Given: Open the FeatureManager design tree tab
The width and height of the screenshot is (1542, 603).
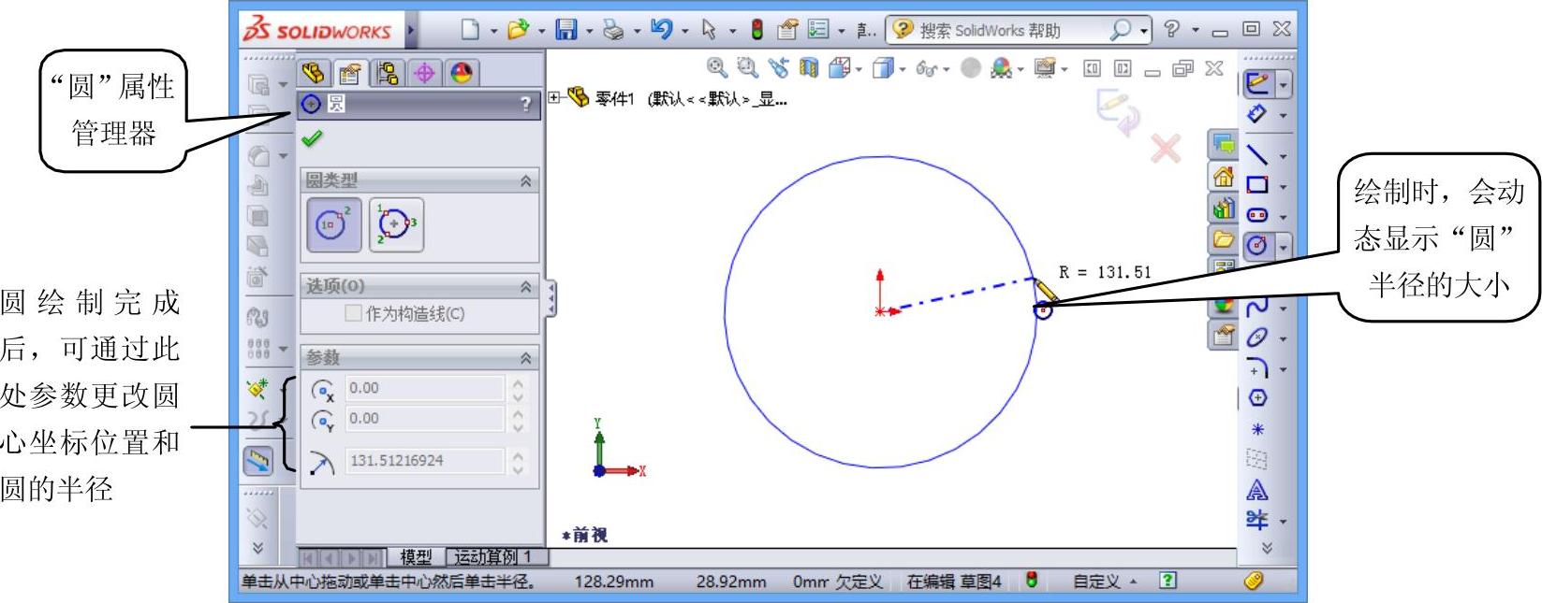Looking at the screenshot, I should point(314,73).
